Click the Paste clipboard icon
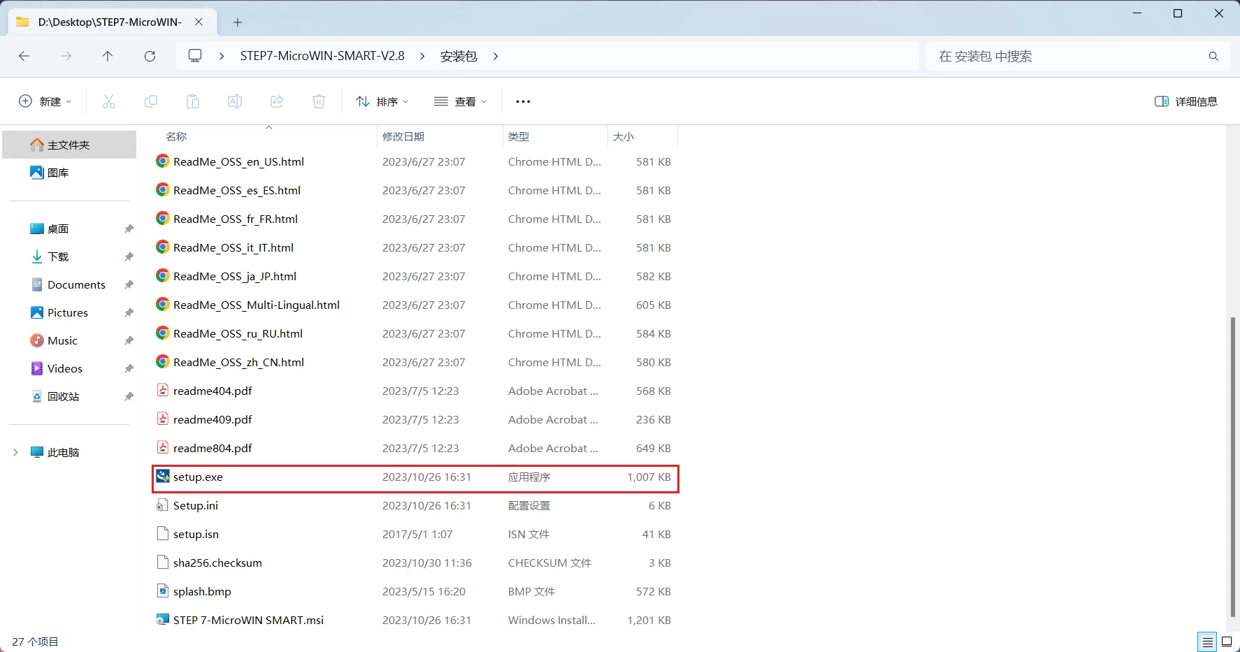The width and height of the screenshot is (1240, 652). [x=193, y=101]
